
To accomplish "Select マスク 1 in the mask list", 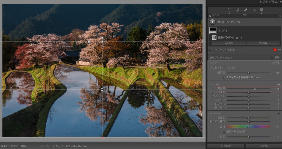I will [x=223, y=30].
